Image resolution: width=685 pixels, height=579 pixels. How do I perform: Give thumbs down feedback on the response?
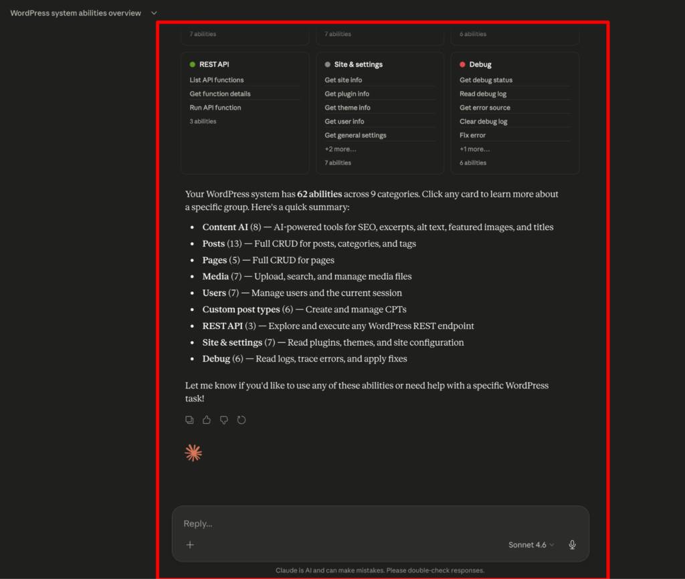pyautogui.click(x=223, y=420)
